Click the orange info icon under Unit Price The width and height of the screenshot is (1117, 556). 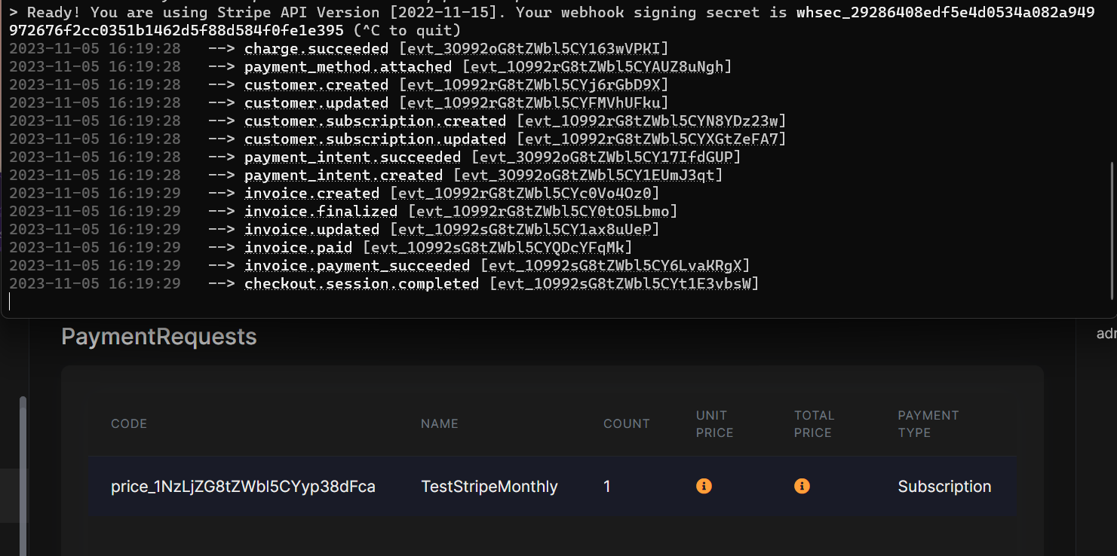pyautogui.click(x=704, y=487)
